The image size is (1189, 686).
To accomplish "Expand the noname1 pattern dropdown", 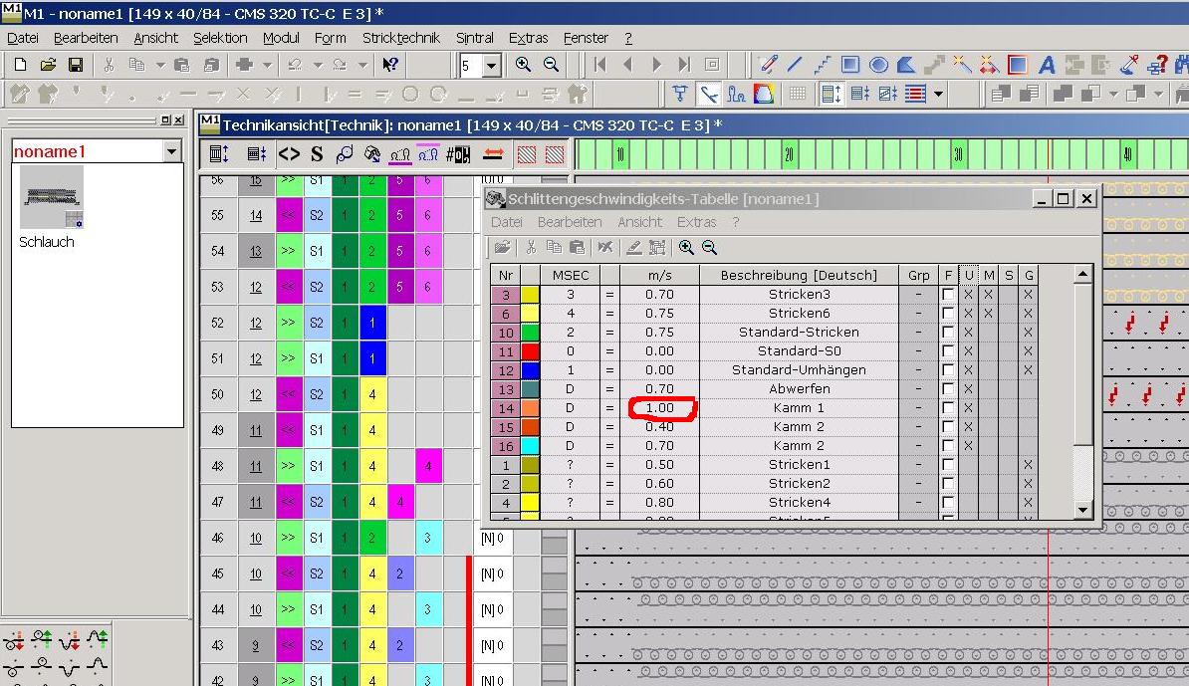I will [171, 151].
